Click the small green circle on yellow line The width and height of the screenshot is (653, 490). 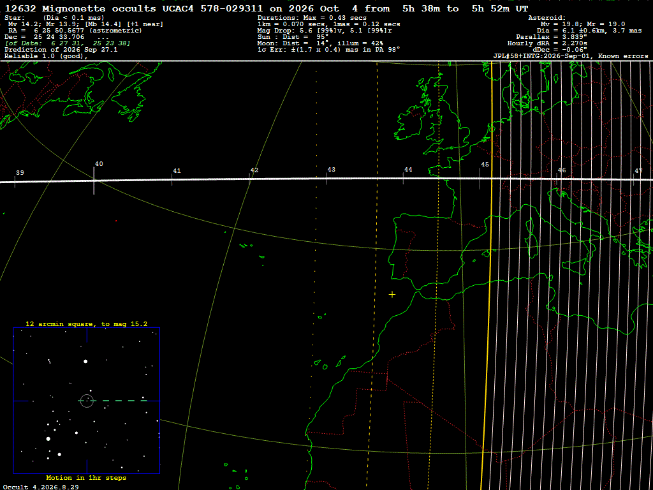(x=492, y=129)
